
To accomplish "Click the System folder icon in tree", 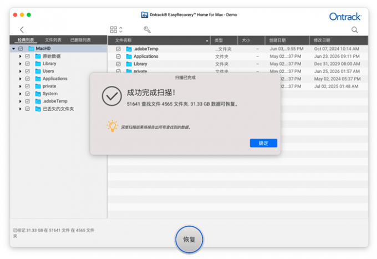I will (38, 94).
